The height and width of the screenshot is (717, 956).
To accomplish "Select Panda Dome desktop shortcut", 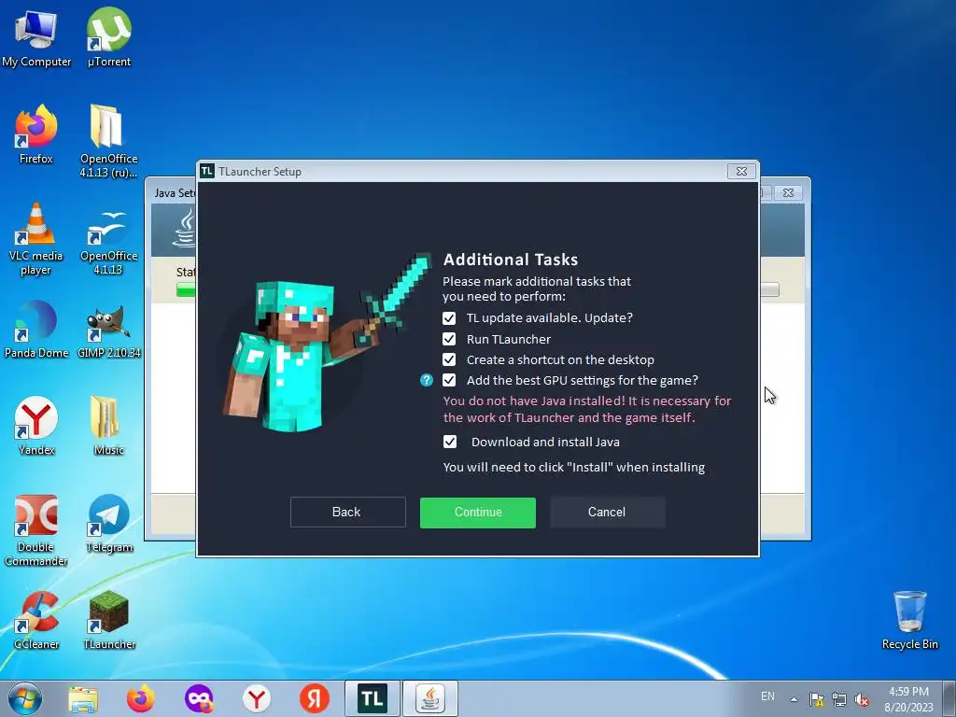I will coord(36,329).
